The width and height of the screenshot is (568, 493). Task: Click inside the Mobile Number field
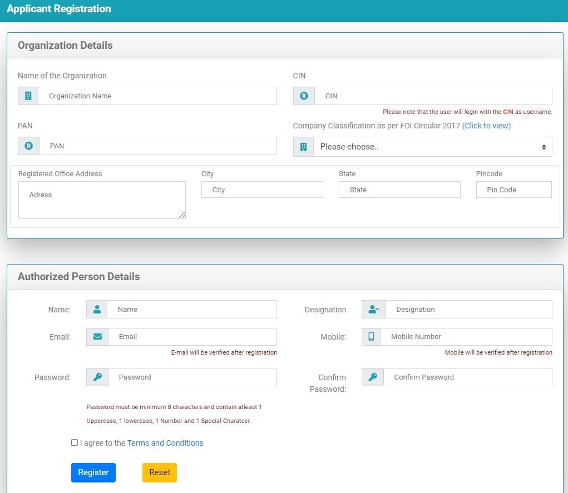point(467,336)
